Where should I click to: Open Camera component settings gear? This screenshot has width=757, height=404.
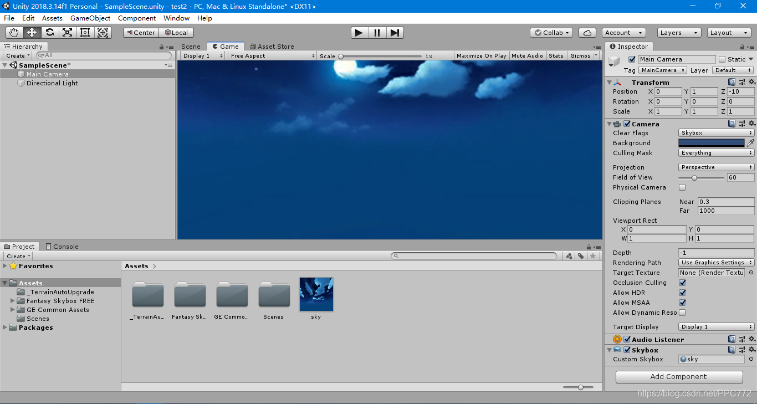[751, 124]
